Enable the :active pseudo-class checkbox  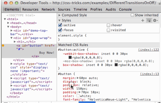pos(60,25)
